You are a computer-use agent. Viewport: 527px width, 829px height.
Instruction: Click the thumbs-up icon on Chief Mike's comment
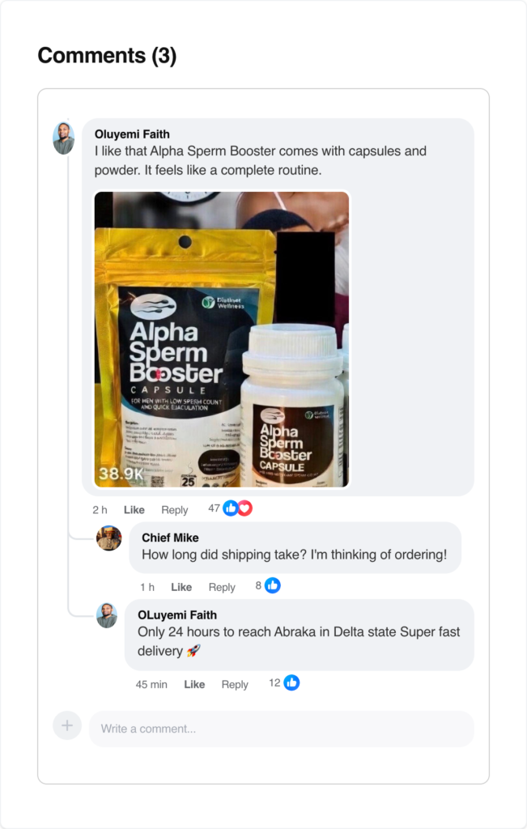pyautogui.click(x=273, y=585)
